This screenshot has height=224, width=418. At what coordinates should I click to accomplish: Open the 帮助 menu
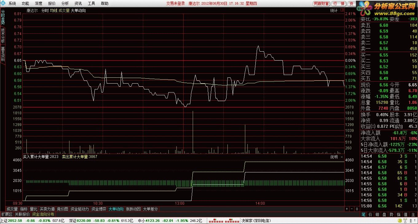[x=104, y=4]
